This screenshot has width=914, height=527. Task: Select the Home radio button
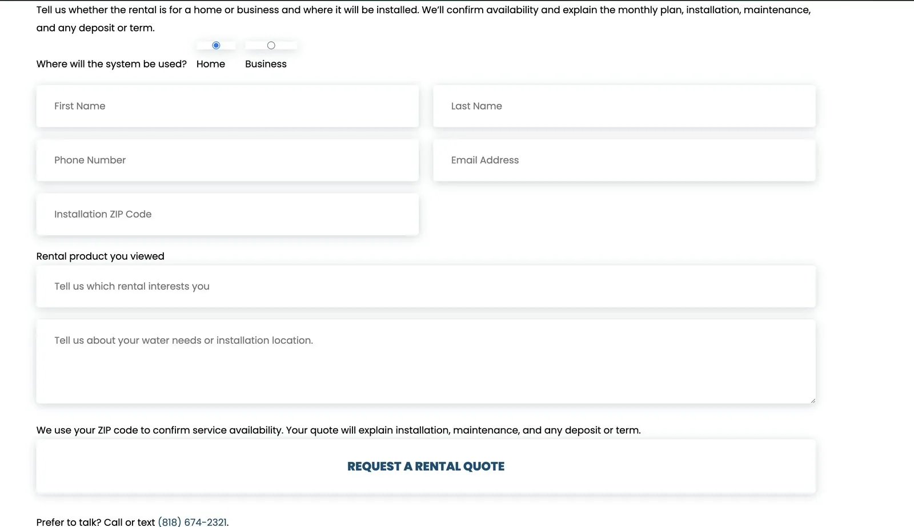tap(216, 45)
